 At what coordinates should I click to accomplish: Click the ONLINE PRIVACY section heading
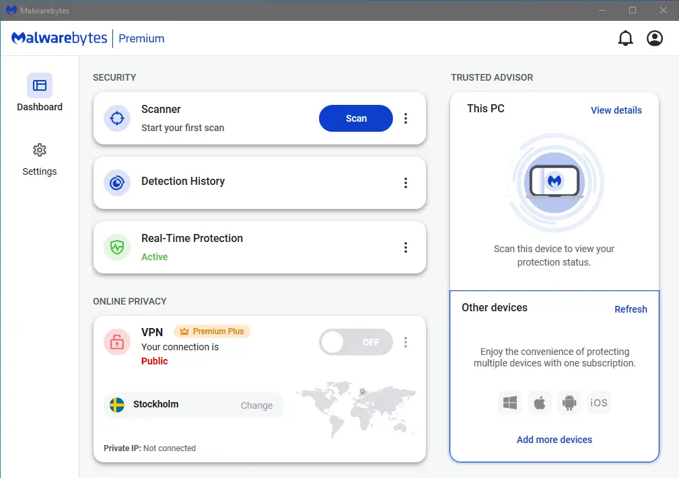click(x=130, y=301)
